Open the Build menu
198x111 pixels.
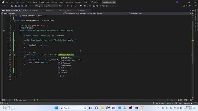coord(35,2)
